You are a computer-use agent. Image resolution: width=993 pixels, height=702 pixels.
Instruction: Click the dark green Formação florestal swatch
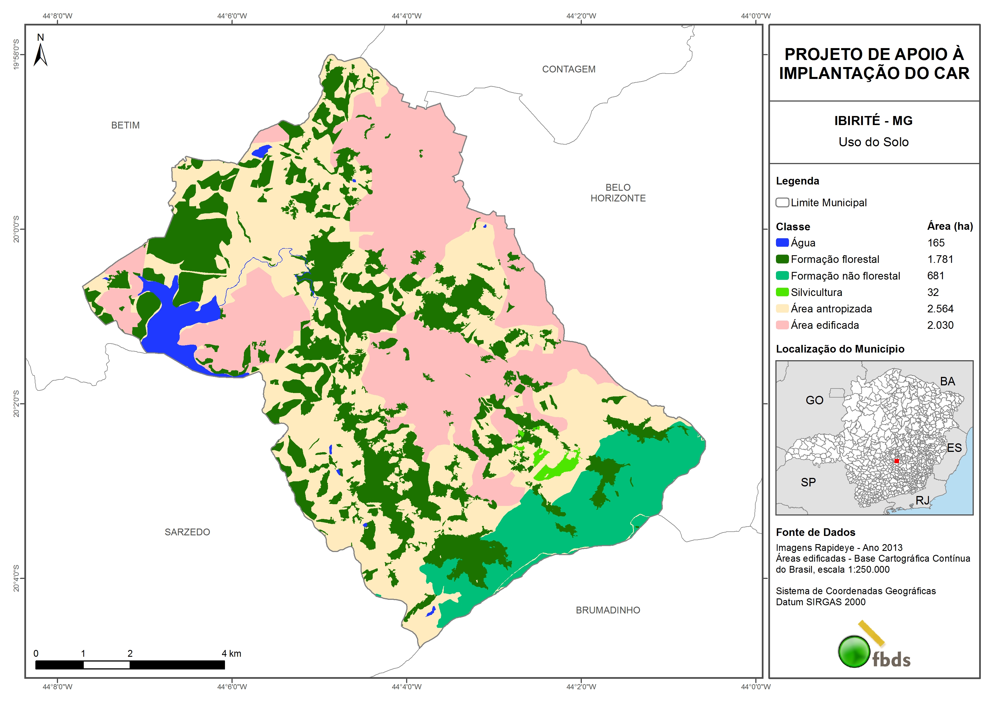(x=782, y=259)
